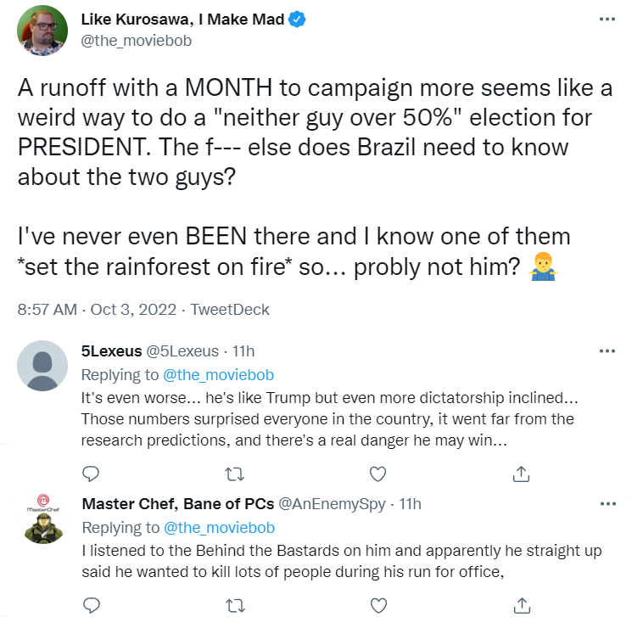The image size is (632, 628).
Task: Share the Master Chef reply
Action: tap(523, 605)
